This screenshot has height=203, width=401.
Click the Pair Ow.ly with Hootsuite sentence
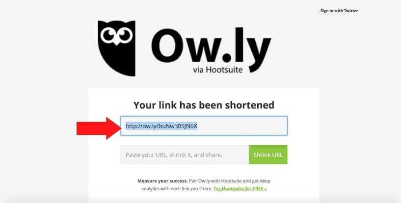click(230, 181)
